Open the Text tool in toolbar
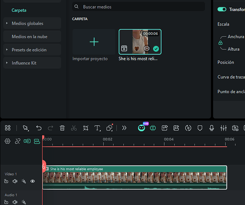 (x=98, y=128)
